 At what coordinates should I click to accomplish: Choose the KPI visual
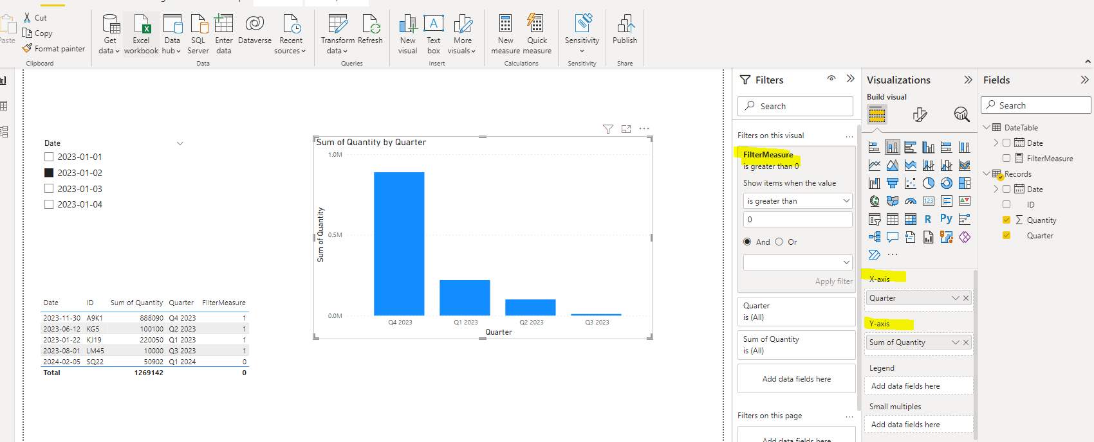964,201
